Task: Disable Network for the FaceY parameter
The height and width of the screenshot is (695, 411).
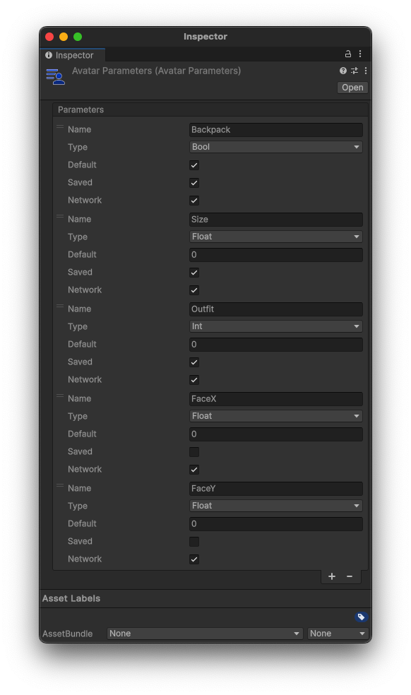Action: click(194, 559)
